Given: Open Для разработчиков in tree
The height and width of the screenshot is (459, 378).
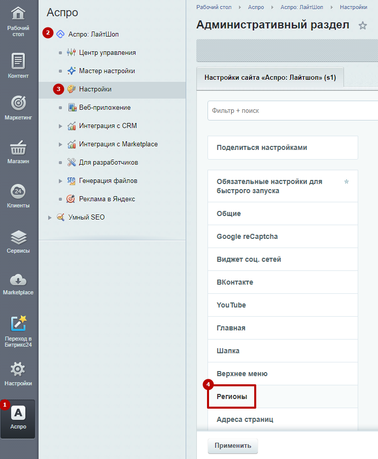Looking at the screenshot, I should click(109, 163).
